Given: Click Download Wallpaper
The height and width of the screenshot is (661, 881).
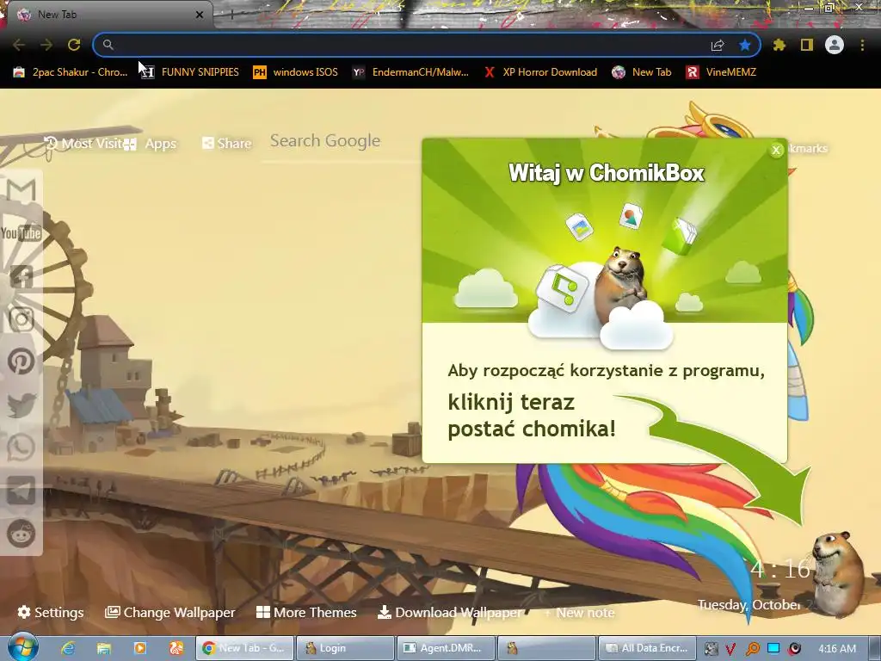Looking at the screenshot, I should point(449,612).
